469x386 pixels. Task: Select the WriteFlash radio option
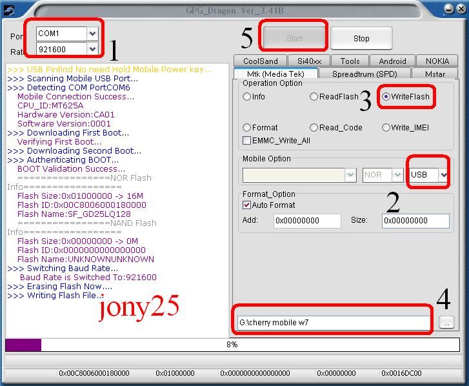pyautogui.click(x=386, y=97)
